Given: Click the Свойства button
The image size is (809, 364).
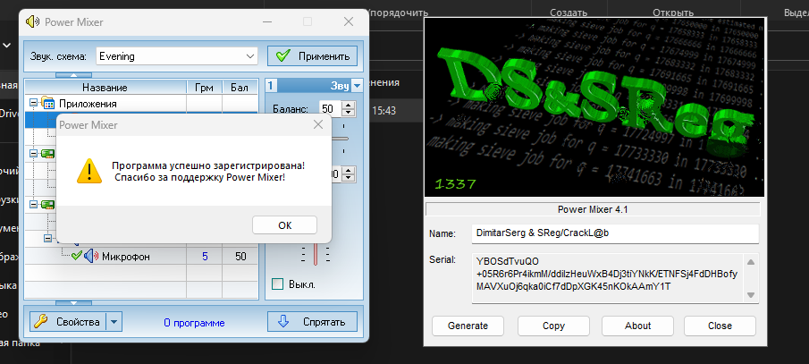Looking at the screenshot, I should [68, 322].
